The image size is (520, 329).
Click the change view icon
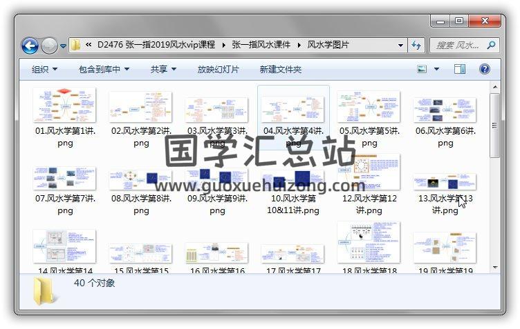click(423, 69)
